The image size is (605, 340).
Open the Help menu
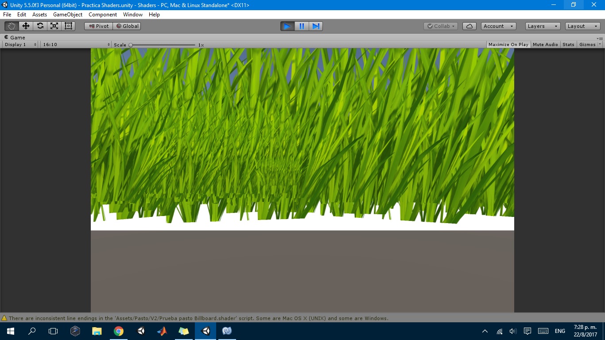pos(154,15)
